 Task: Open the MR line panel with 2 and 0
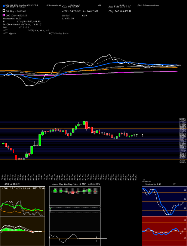75,238
